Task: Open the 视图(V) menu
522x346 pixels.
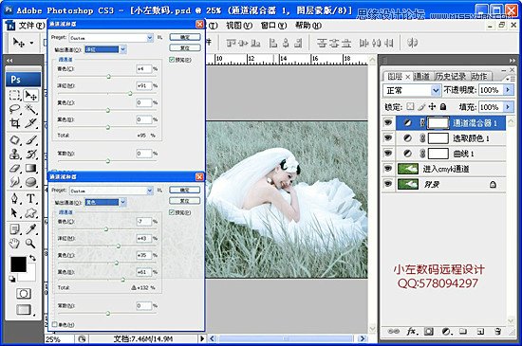Action: point(239,26)
